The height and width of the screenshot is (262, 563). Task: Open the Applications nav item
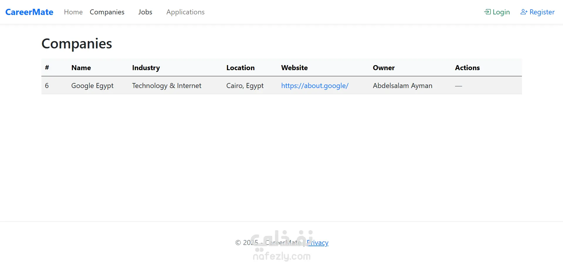[185, 12]
